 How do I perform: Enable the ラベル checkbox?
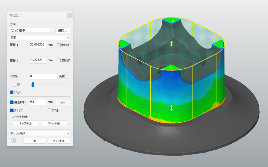coord(49,110)
